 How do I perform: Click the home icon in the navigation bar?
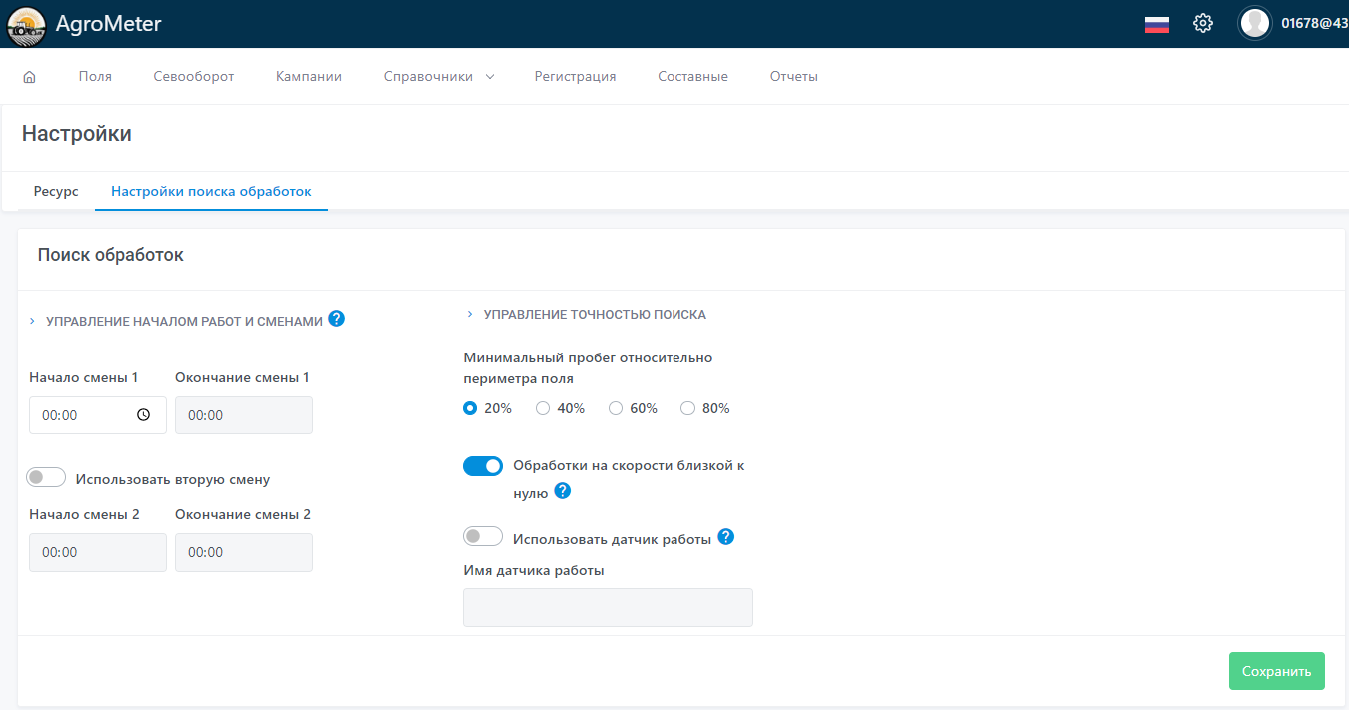click(29, 75)
